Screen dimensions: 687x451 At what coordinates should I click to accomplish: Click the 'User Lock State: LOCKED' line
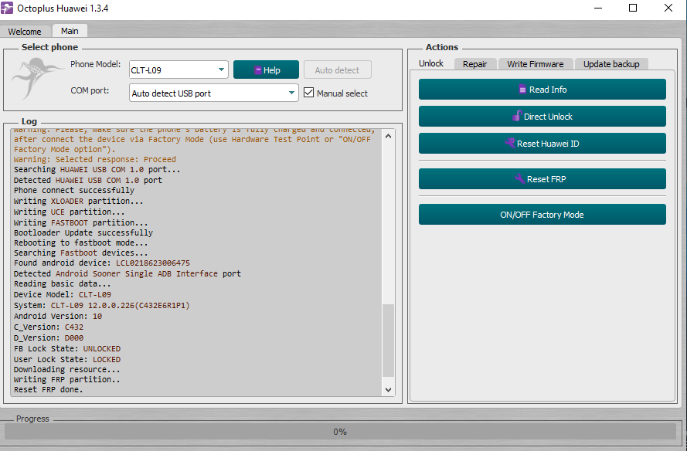pos(67,359)
